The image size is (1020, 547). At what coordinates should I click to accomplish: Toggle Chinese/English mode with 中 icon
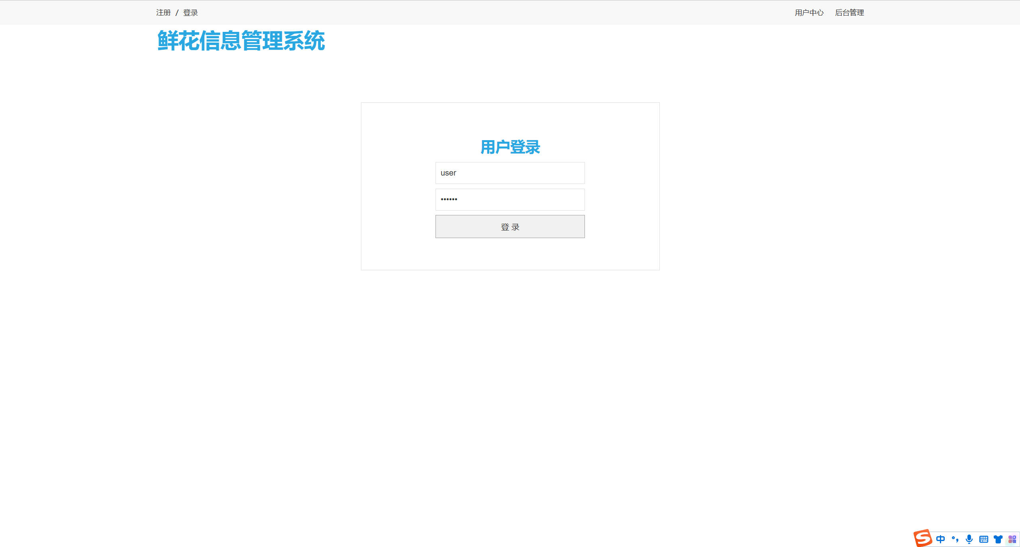pyautogui.click(x=940, y=539)
